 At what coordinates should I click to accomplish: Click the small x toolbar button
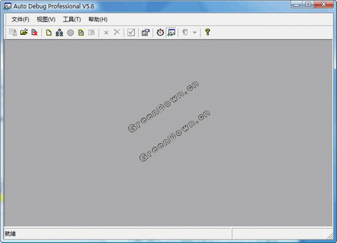[106, 33]
